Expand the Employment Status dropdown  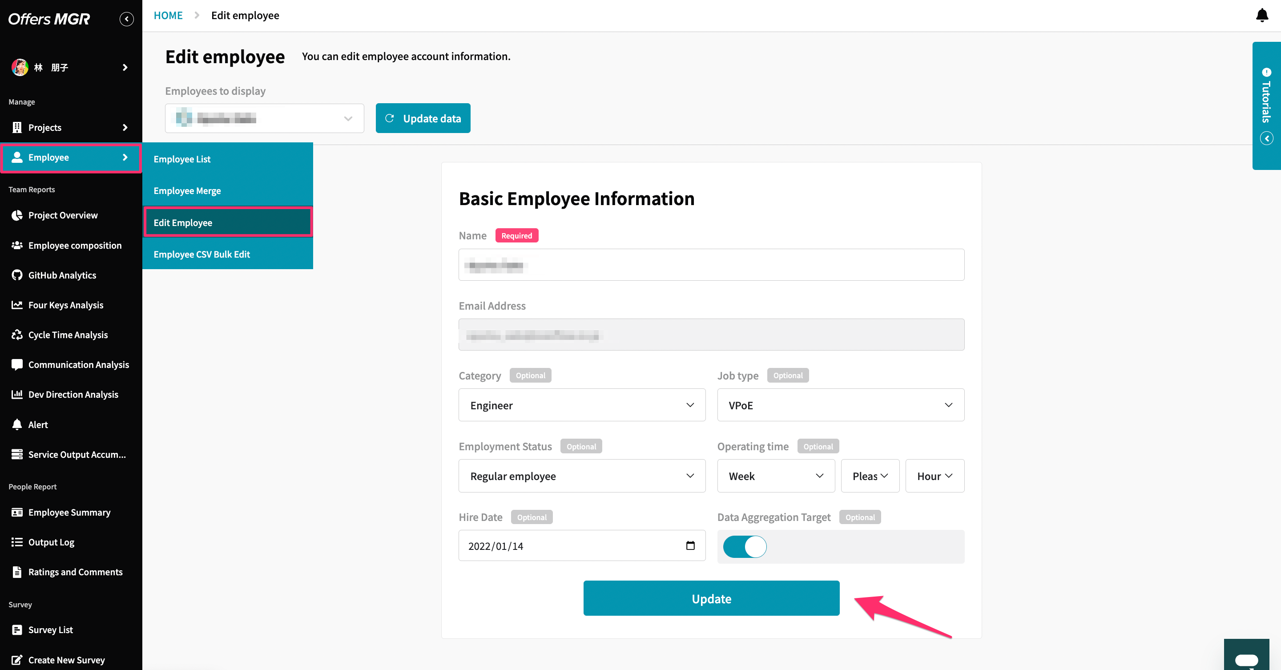(581, 476)
